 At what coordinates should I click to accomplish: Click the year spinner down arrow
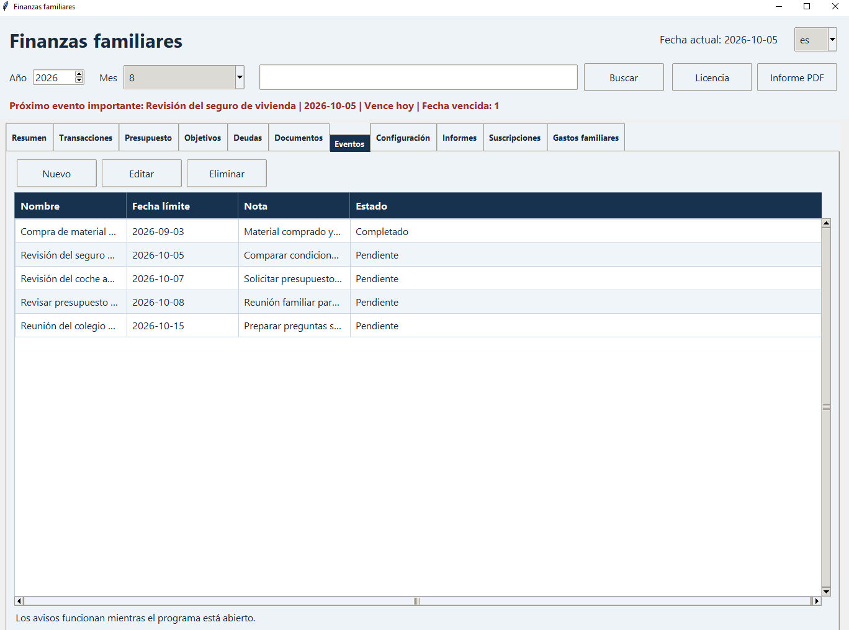pyautogui.click(x=79, y=81)
